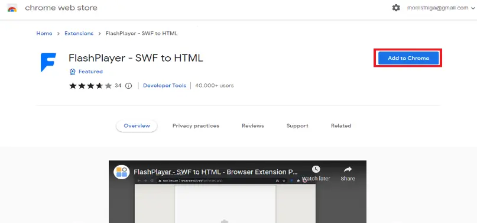Viewport: 477px width, 223px height.
Task: Click the Share arrow icon on video
Action: pyautogui.click(x=348, y=169)
